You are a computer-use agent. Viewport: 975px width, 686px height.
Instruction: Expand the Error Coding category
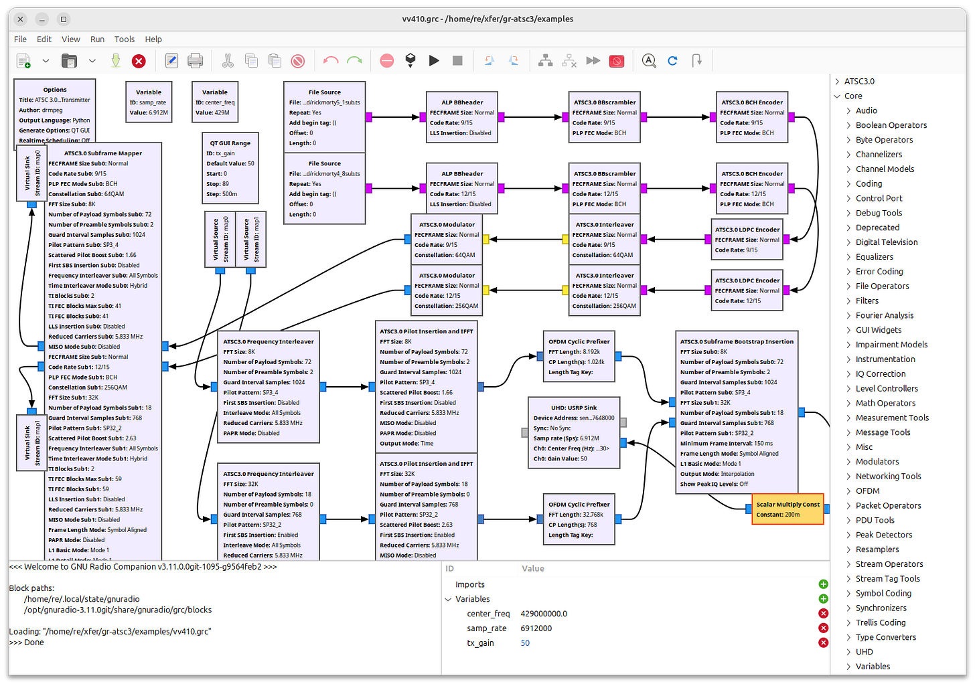coord(848,272)
